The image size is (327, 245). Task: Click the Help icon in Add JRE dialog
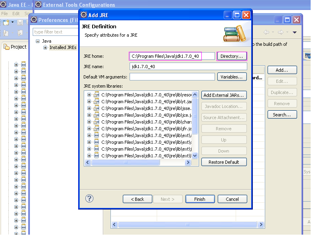89,199
